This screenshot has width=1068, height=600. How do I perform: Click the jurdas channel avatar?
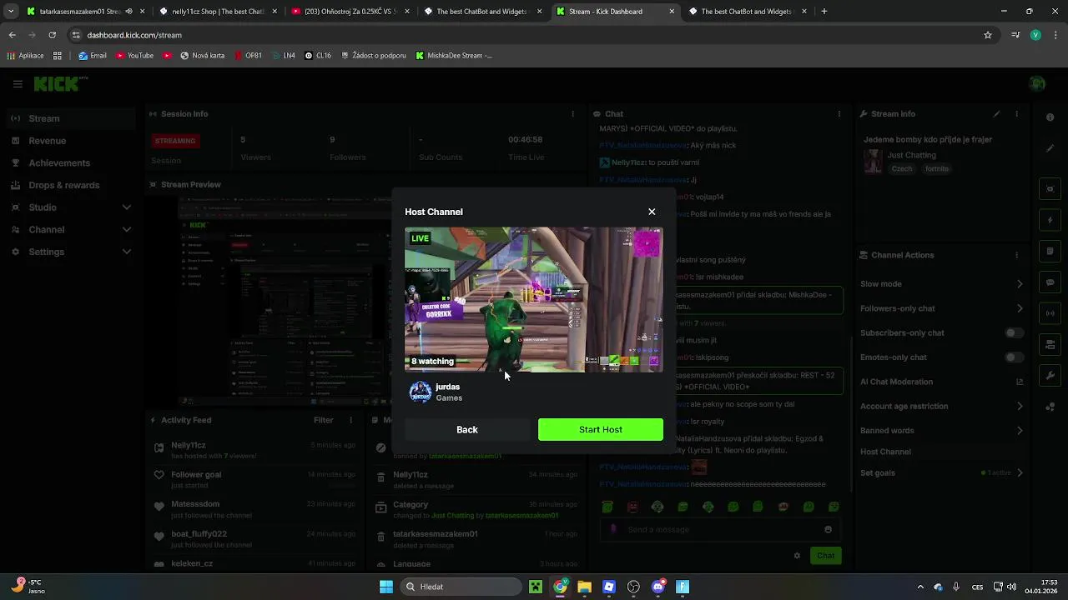click(x=421, y=392)
